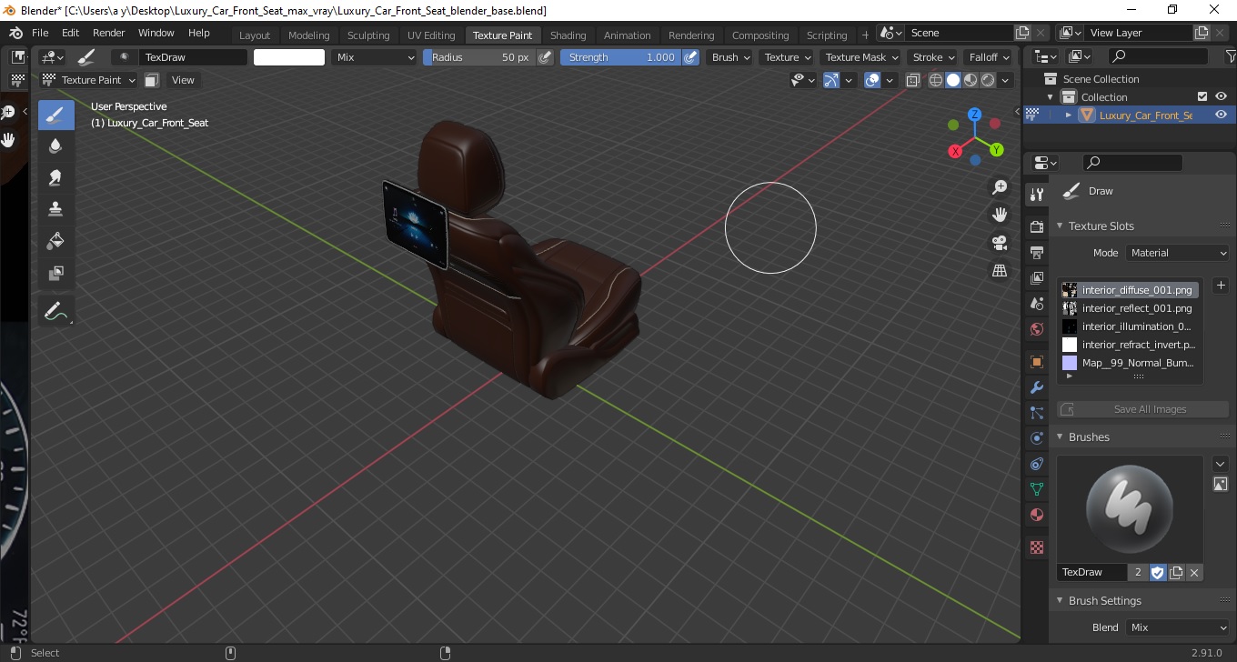The height and width of the screenshot is (662, 1237).
Task: Open Texture Slots Mode Material dropdown
Action: (1178, 253)
